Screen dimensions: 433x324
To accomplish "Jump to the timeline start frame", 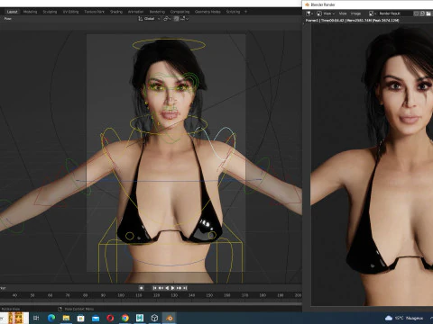I will pos(154,288).
